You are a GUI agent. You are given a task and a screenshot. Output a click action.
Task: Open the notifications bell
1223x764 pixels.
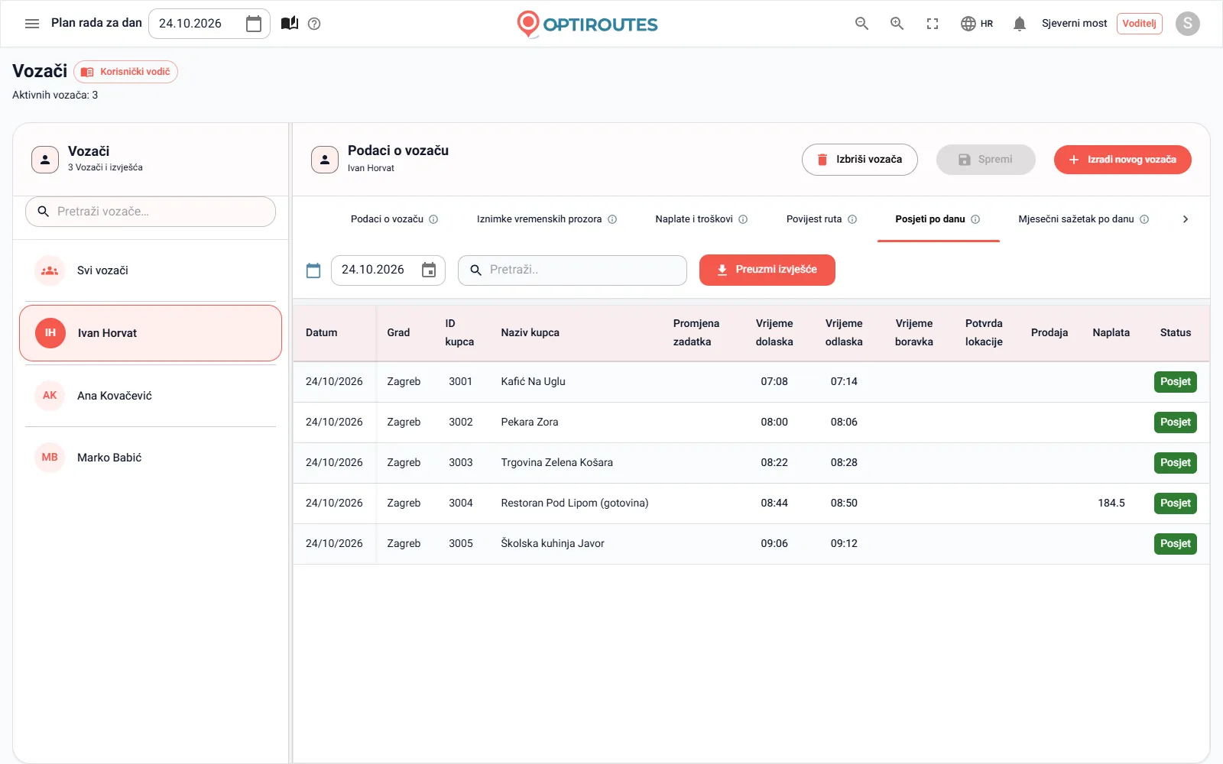[x=1019, y=24]
